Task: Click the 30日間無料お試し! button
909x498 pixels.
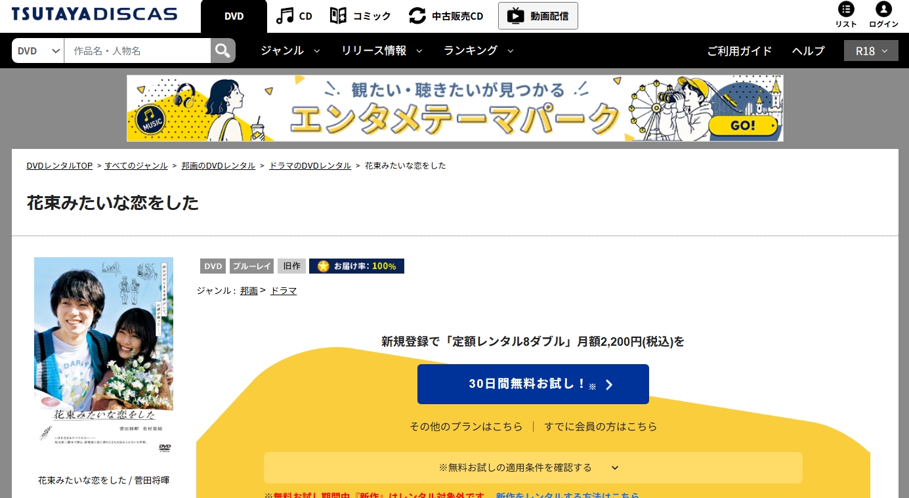Action: (533, 384)
